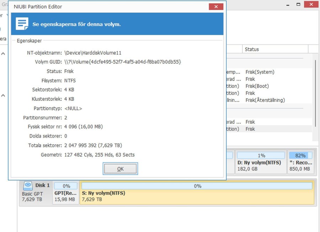Click the Partitionsnummer value 2
The height and width of the screenshot is (232, 320).
point(66,117)
